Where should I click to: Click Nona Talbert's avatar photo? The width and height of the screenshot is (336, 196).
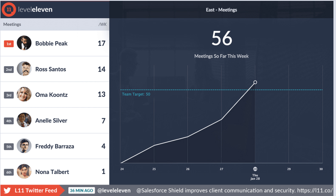24,172
